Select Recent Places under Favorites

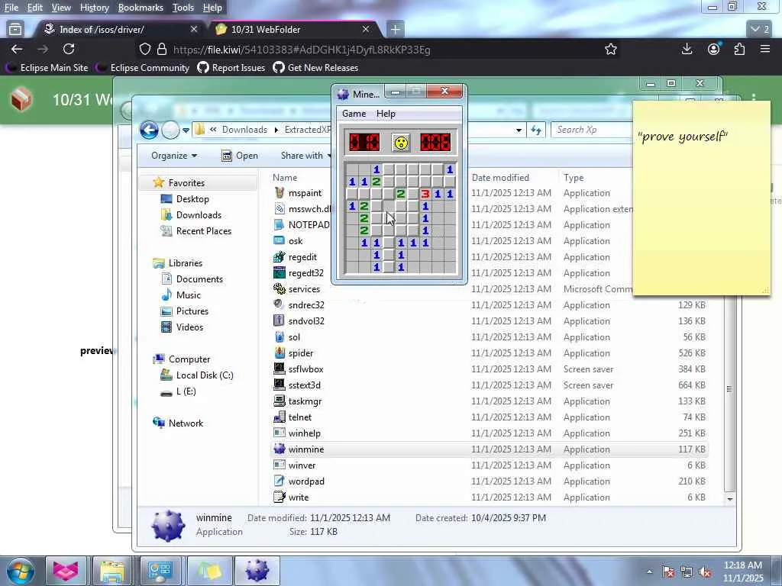pos(203,231)
